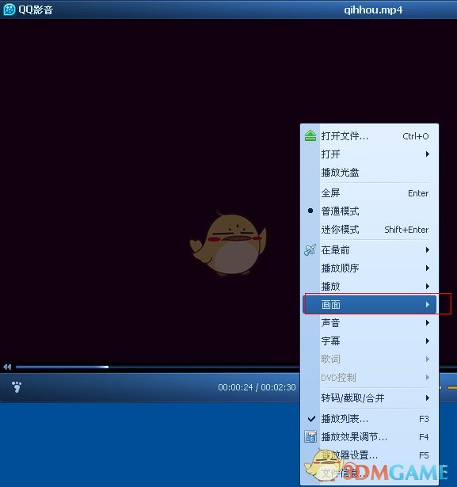The width and height of the screenshot is (457, 487).
Task: Expand the 在最前 submenu
Action: pos(370,250)
